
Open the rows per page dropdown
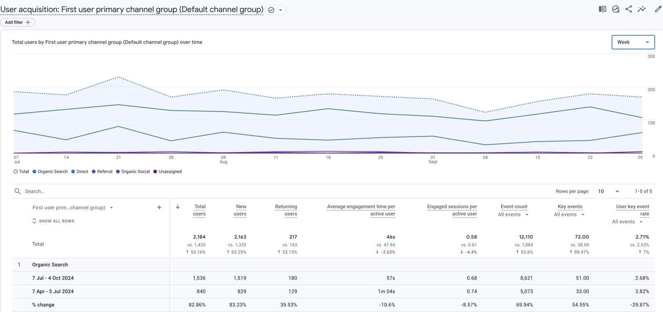tap(608, 191)
